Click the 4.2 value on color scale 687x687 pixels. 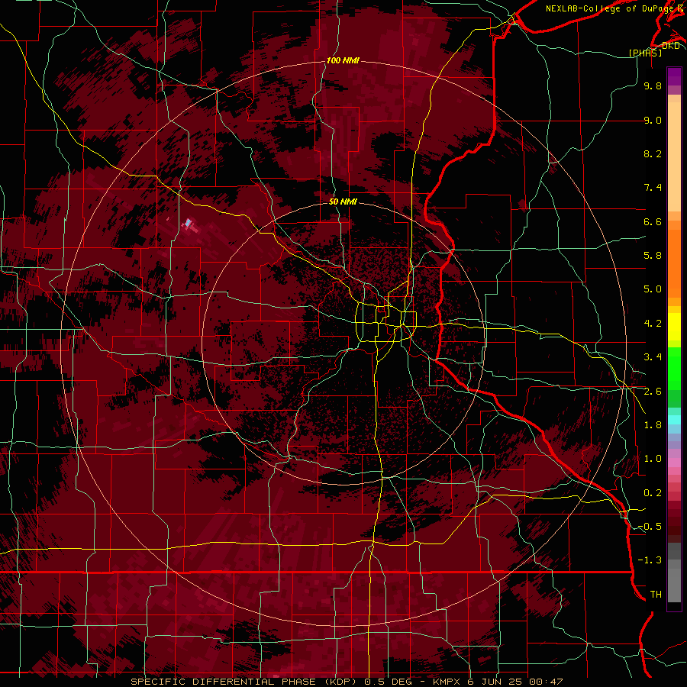tap(653, 324)
